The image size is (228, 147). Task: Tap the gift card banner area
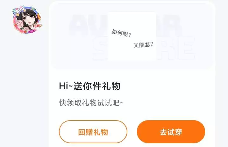pos(132,36)
